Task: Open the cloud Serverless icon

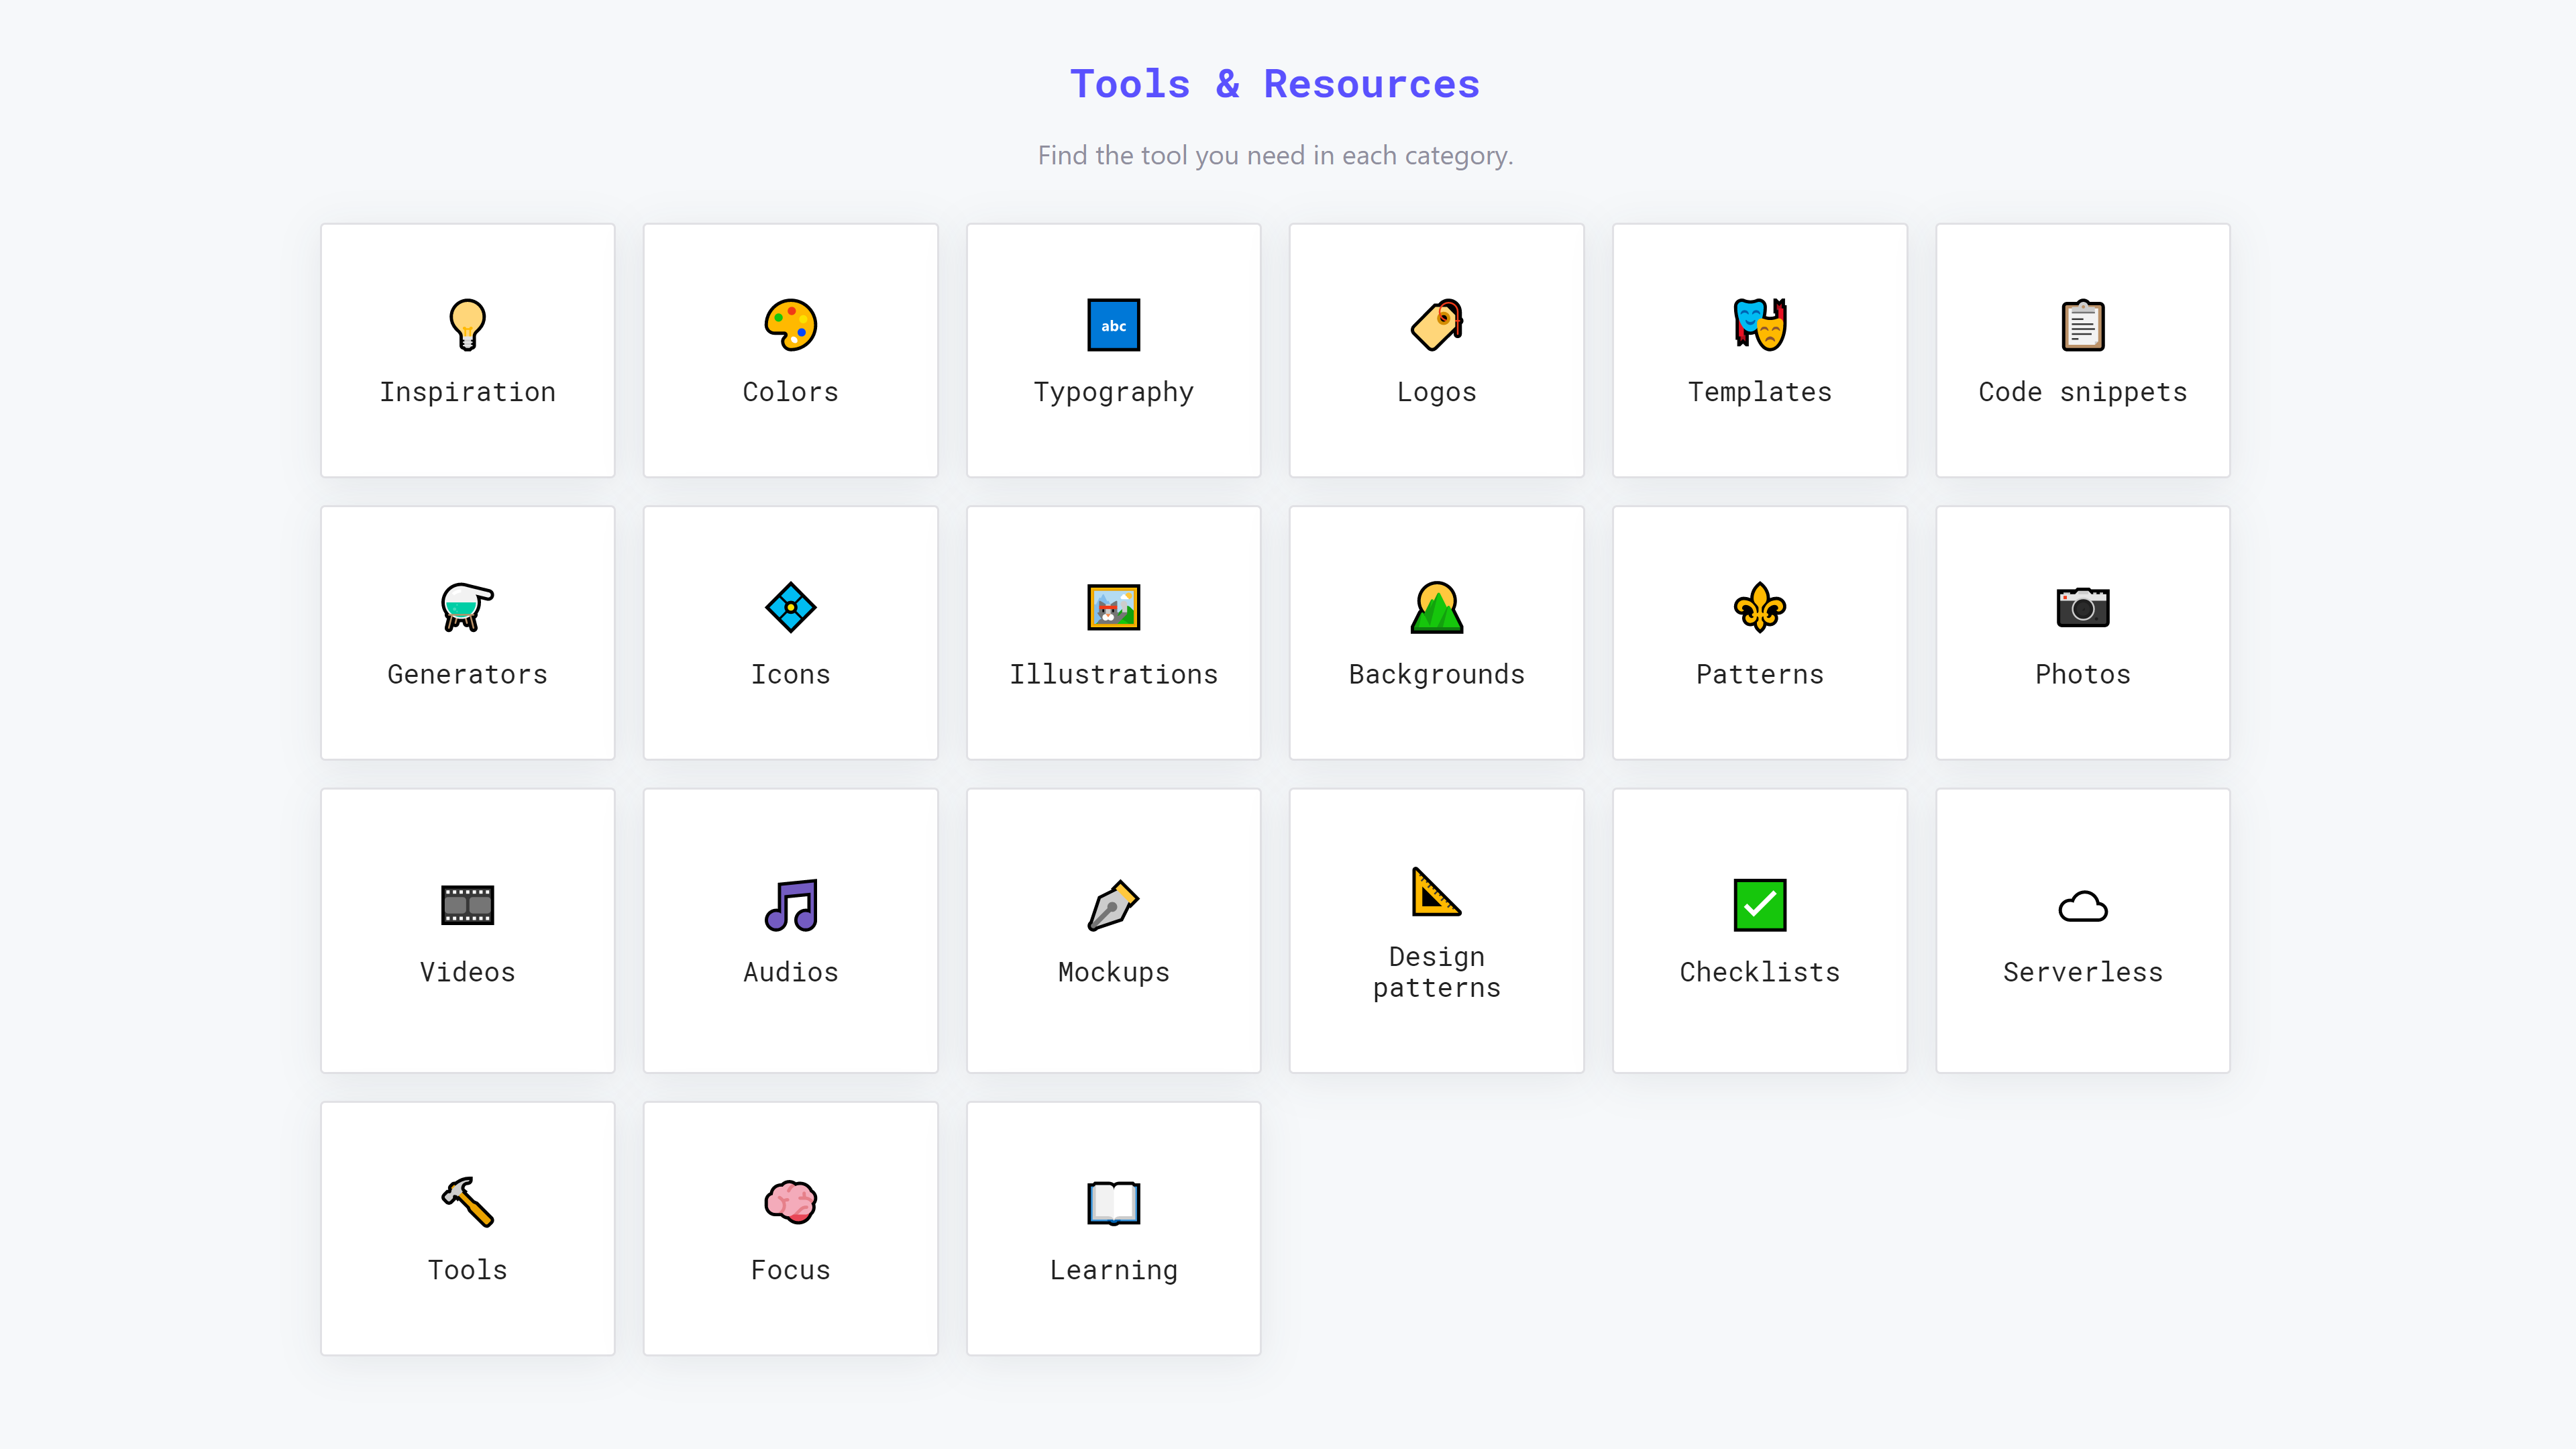Action: 2082,906
